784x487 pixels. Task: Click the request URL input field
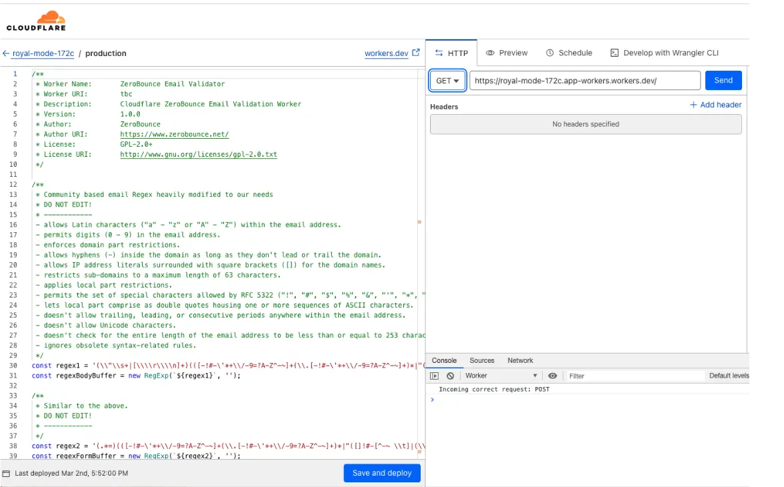coord(585,80)
